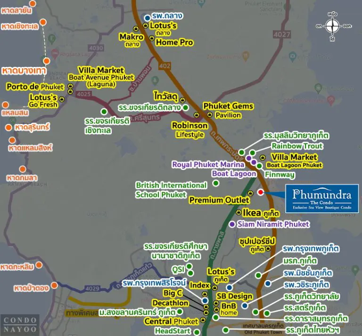Click the shopping marker beside Lotus's Go Fresh
The width and height of the screenshot is (362, 336).
(x=61, y=99)
